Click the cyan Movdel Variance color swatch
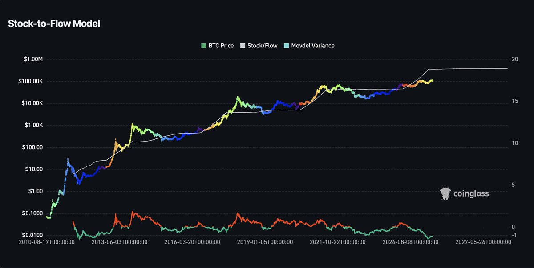Image resolution: width=534 pixels, height=268 pixels. [x=286, y=46]
